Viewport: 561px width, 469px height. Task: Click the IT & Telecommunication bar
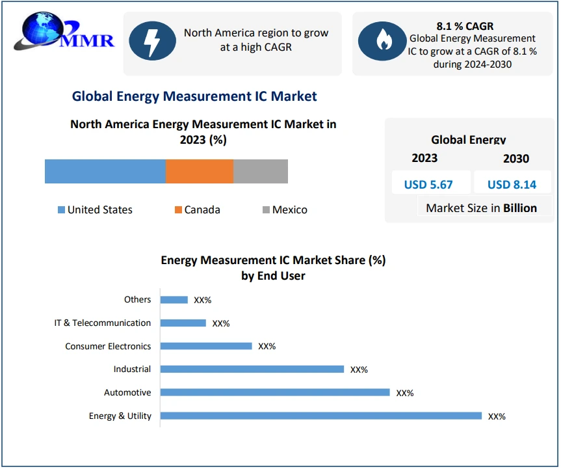183,323
